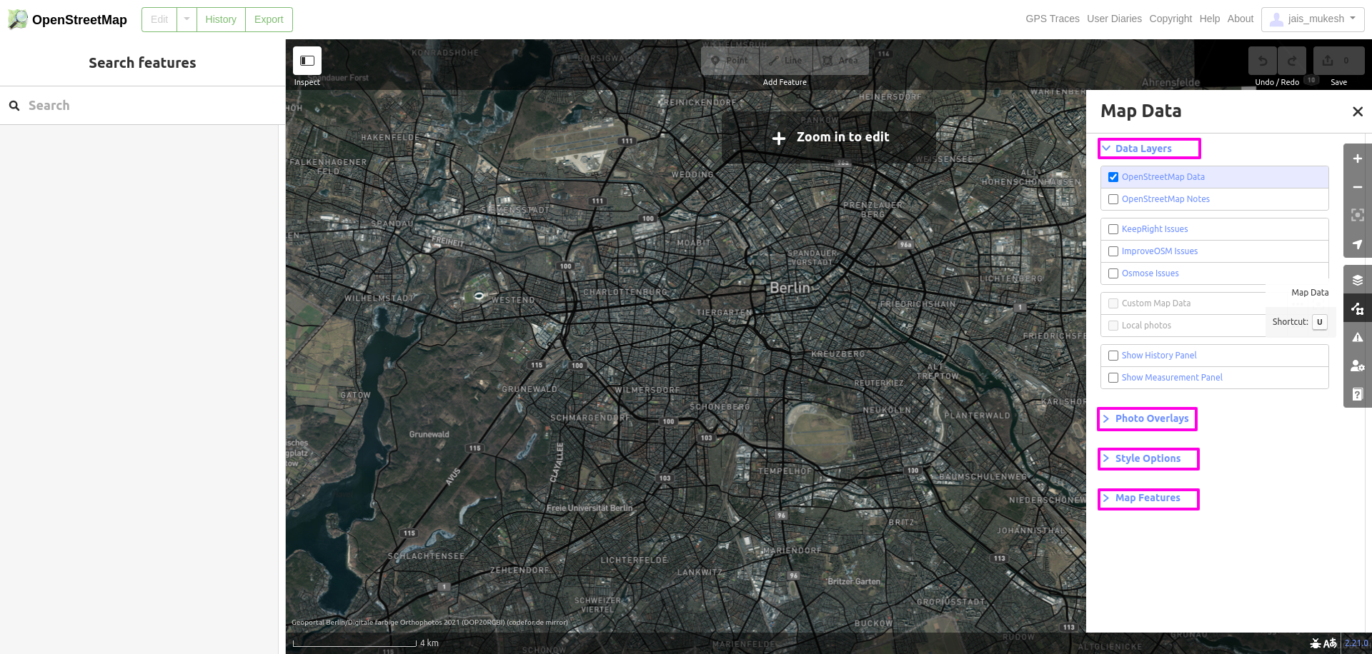Open the Help question-mark icon

click(x=1358, y=394)
